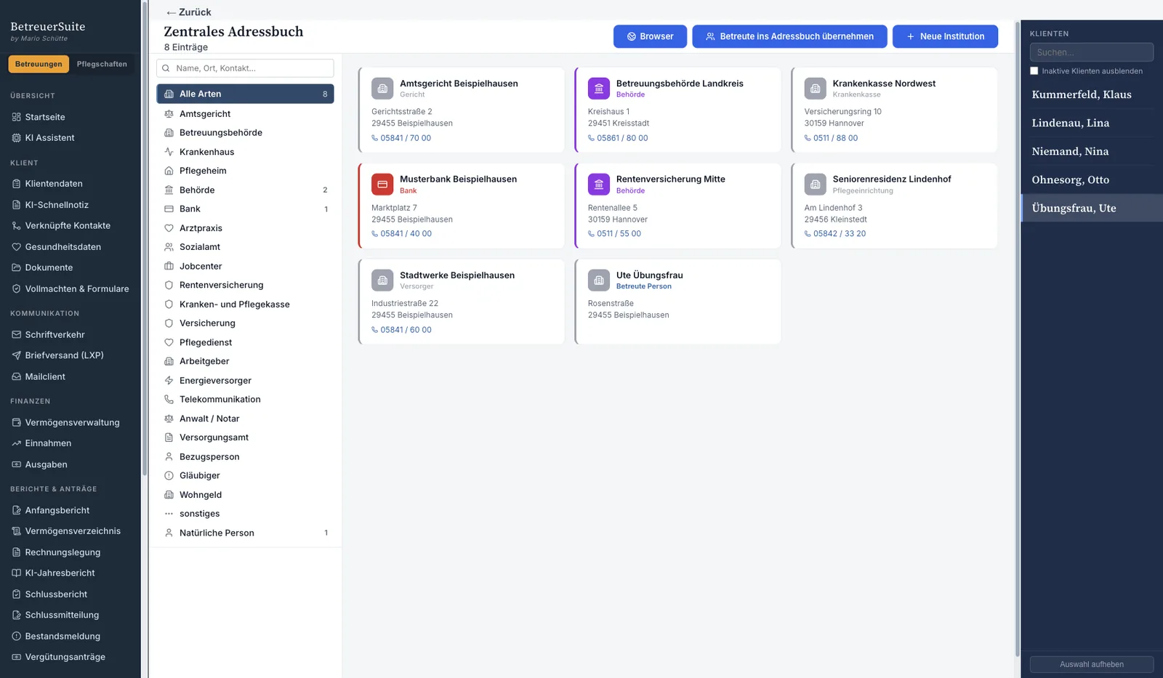Image resolution: width=1163 pixels, height=678 pixels.
Task: Switch to the Pflegschaften tab
Action: coord(102,64)
